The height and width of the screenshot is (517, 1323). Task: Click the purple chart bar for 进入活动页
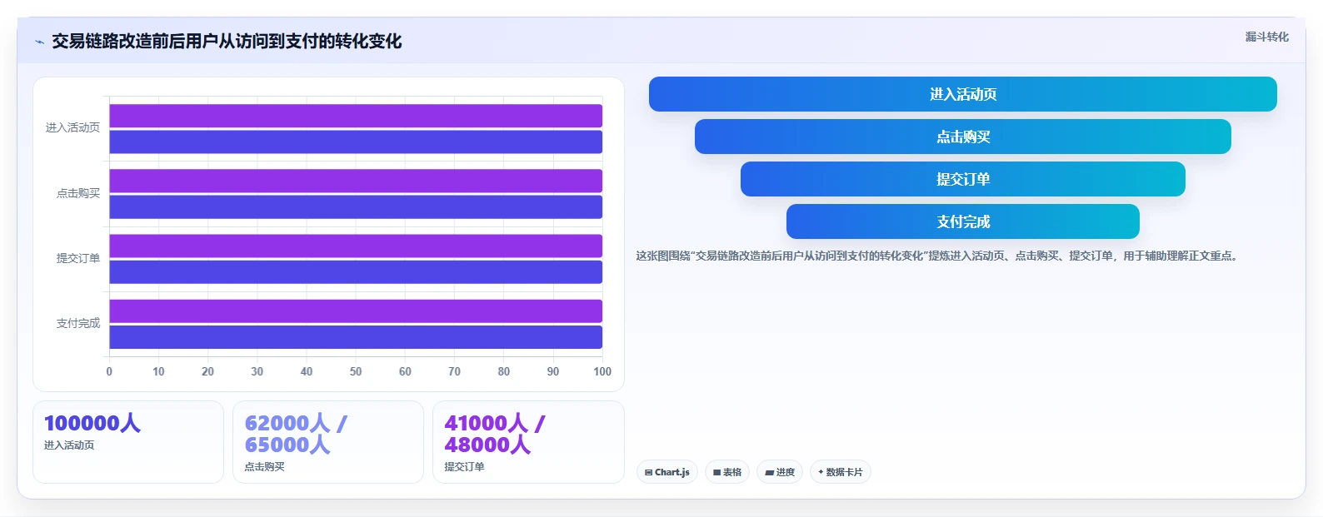pyautogui.click(x=356, y=116)
